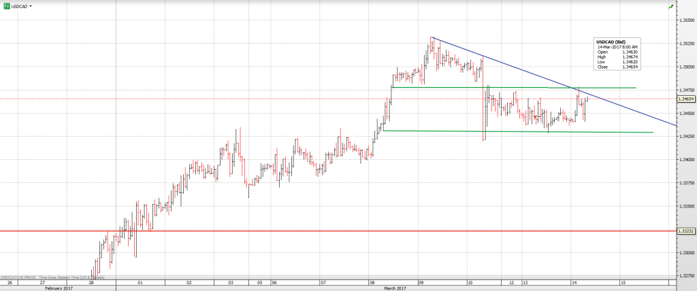The height and width of the screenshot is (291, 697).
Task: Click the 01 date marker on time axis
Action: pos(140,281)
